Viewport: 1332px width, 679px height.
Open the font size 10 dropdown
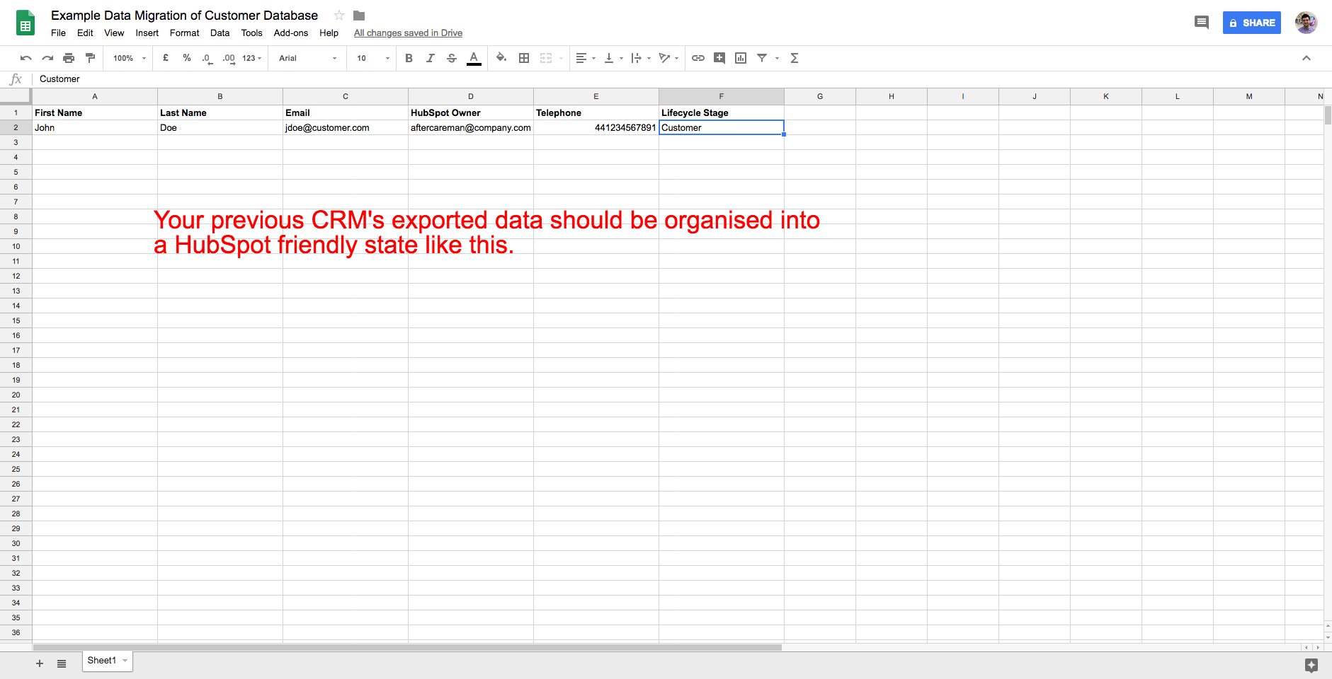pyautogui.click(x=372, y=58)
